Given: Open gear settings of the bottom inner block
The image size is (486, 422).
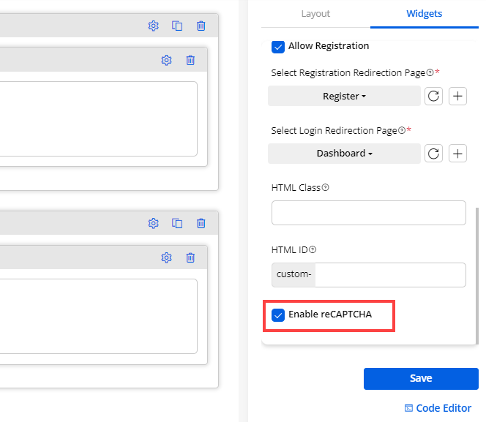Looking at the screenshot, I should click(x=166, y=257).
